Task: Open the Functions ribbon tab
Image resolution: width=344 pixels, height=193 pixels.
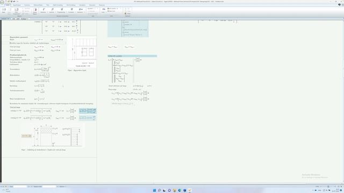Action: [x=27, y=5]
